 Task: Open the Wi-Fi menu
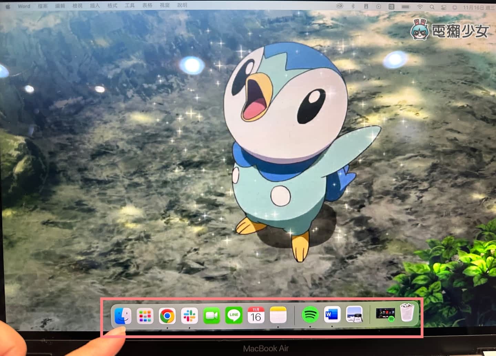[420, 7]
